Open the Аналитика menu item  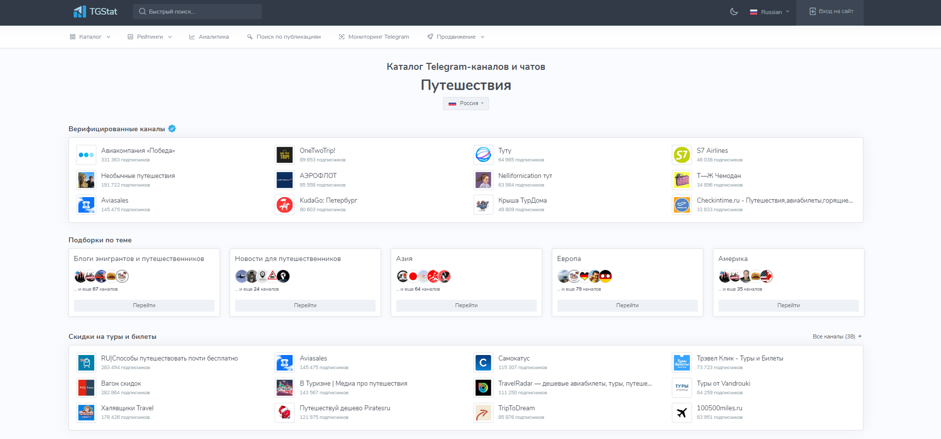click(x=209, y=37)
